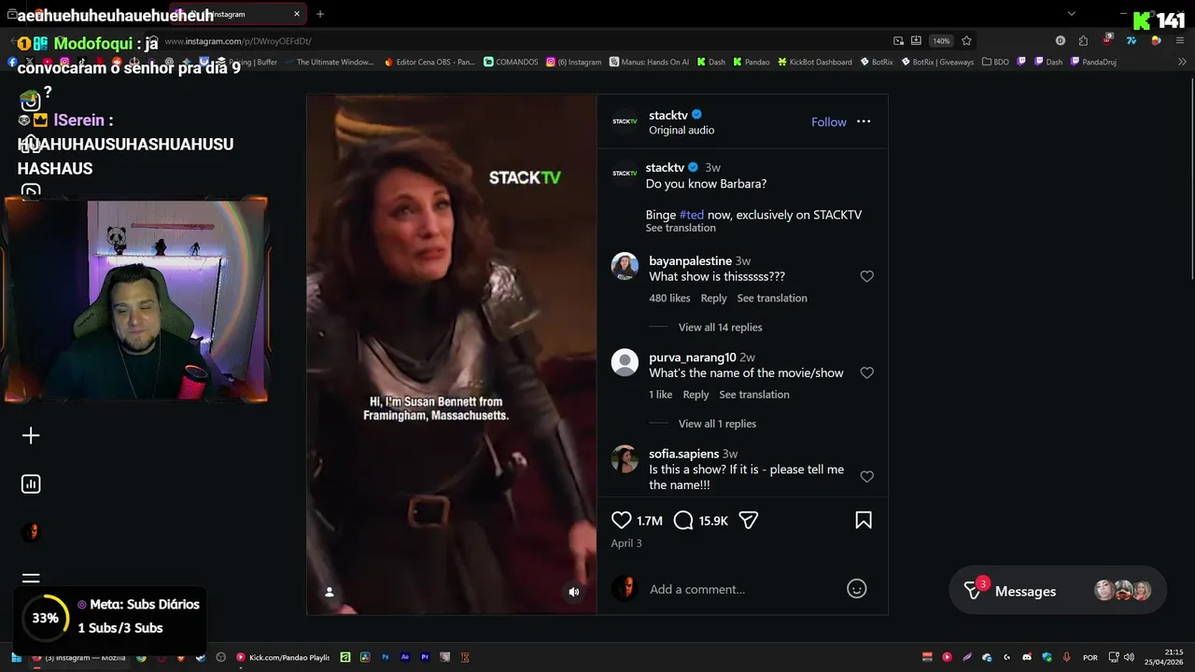Open the browser extensions puzzle icon

[x=1083, y=41]
